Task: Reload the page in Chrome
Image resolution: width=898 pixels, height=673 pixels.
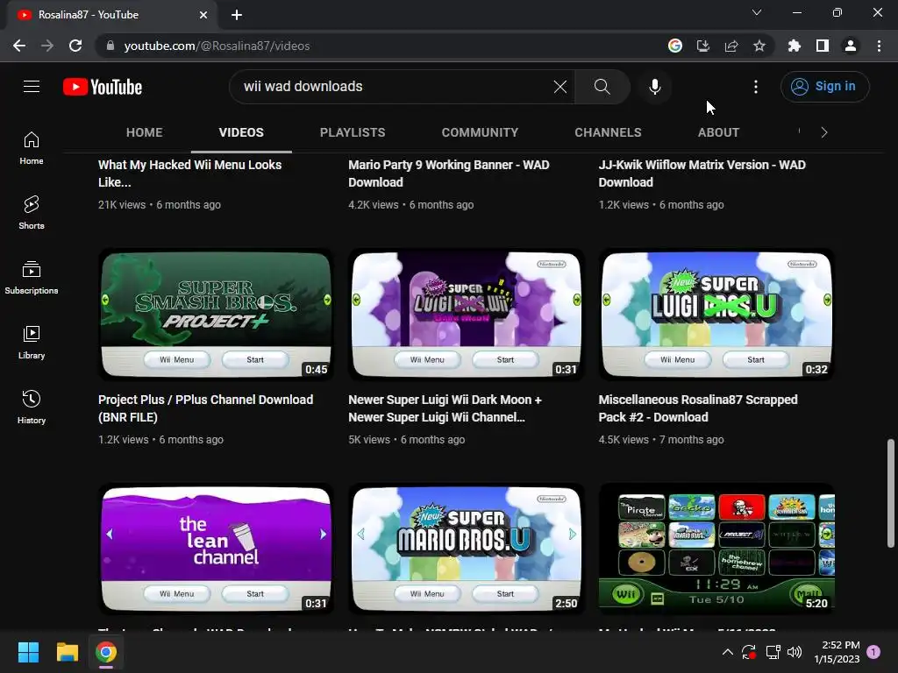Action: point(75,46)
